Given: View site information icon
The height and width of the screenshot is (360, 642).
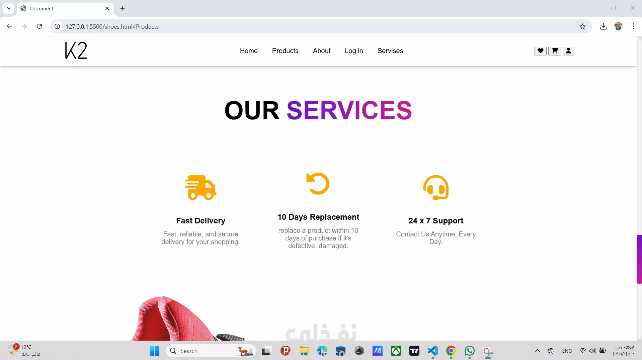Looking at the screenshot, I should click(x=58, y=26).
